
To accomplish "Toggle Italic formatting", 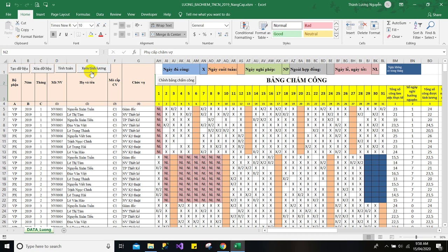I will [x=60, y=34].
